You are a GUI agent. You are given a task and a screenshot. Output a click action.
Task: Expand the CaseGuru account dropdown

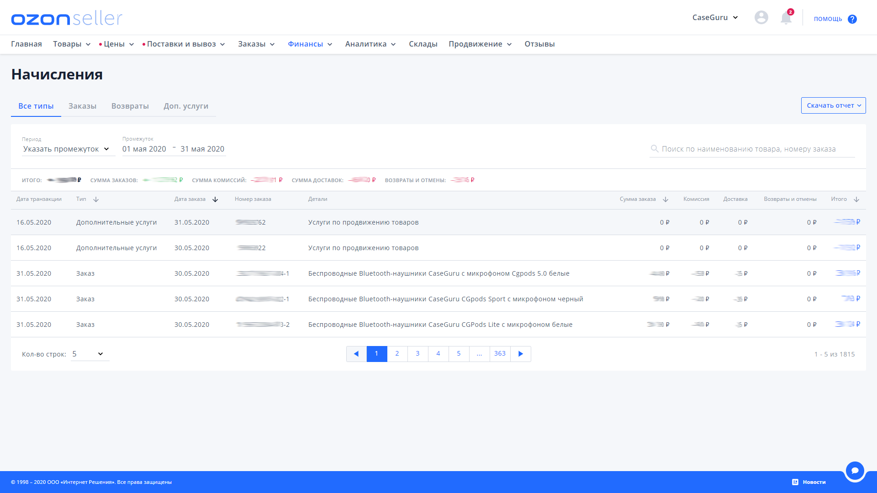point(715,17)
